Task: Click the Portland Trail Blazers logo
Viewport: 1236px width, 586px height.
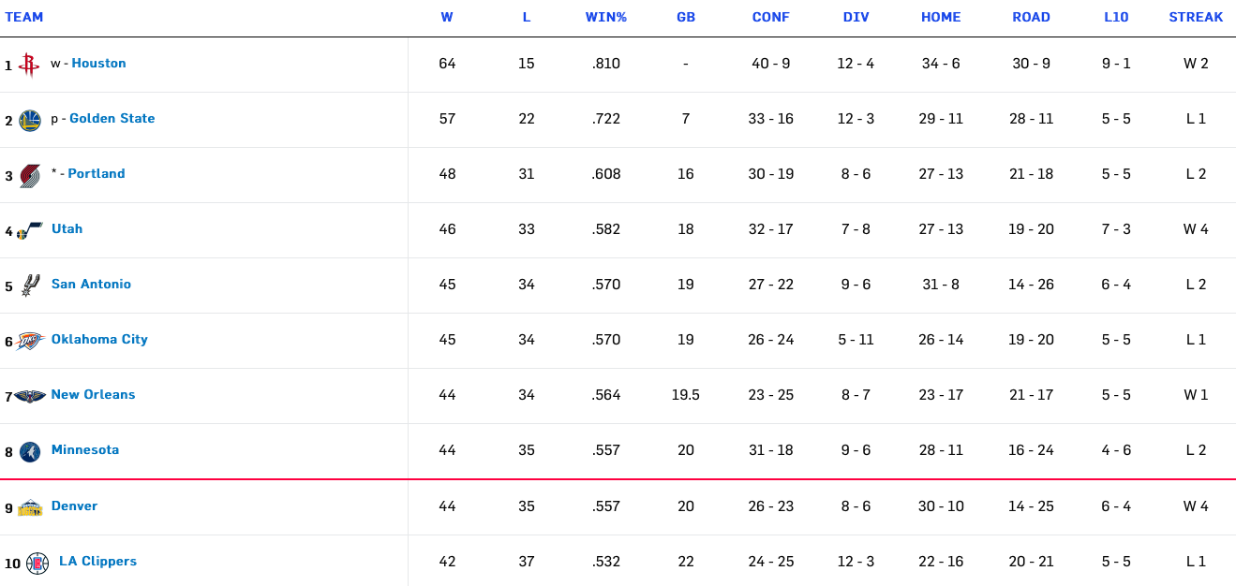Action: tap(30, 175)
